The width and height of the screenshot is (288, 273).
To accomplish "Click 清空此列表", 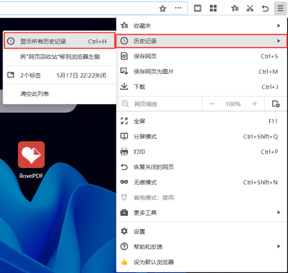I will 59,94.
